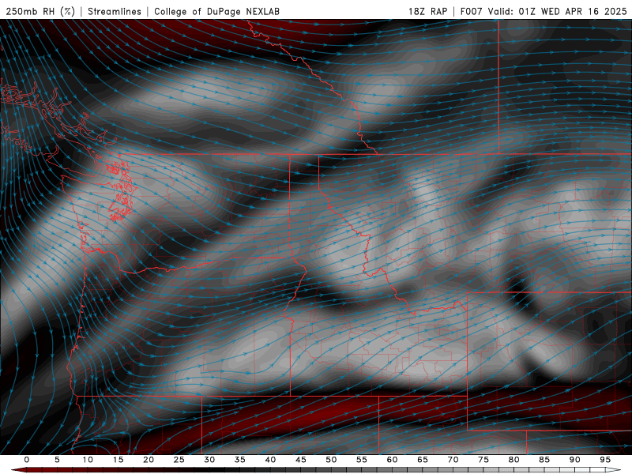Click the colorbar label "75"
Screen dimensions: 632x474
[483, 460]
